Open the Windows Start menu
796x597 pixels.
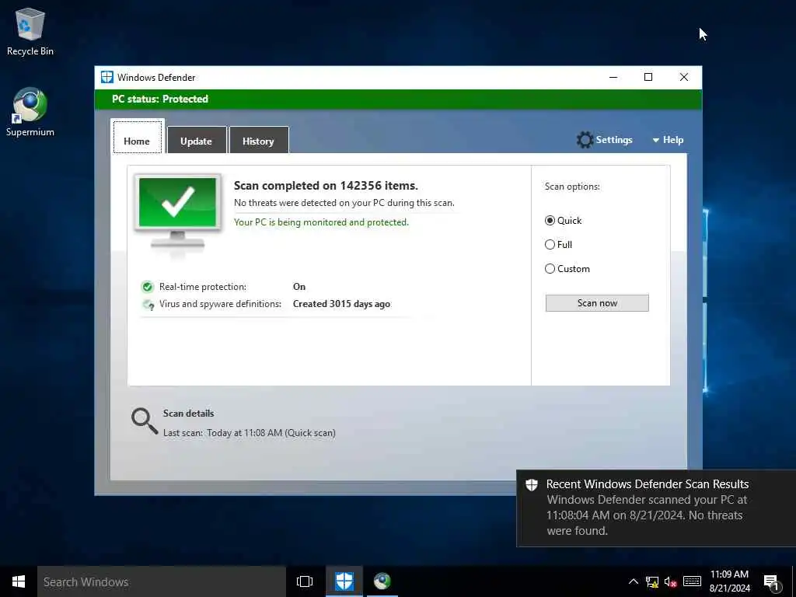point(19,581)
